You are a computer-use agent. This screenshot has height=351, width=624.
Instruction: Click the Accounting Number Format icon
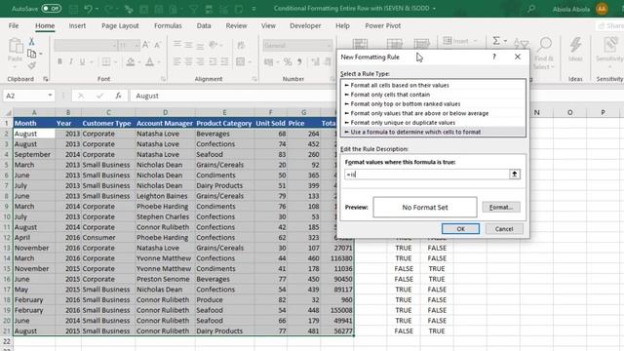[x=269, y=61]
